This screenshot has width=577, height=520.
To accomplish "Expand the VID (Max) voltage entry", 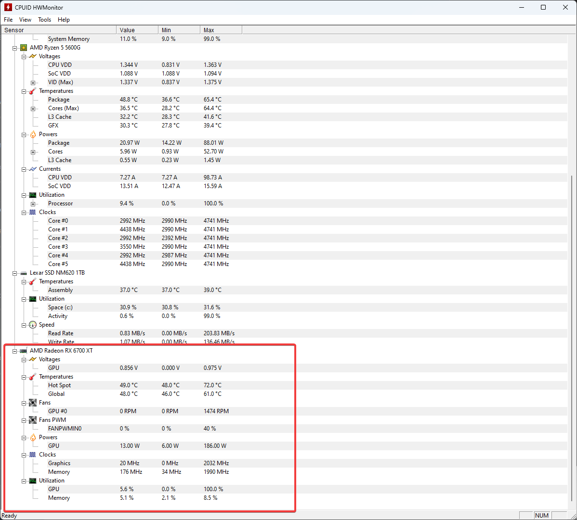I will tap(33, 83).
